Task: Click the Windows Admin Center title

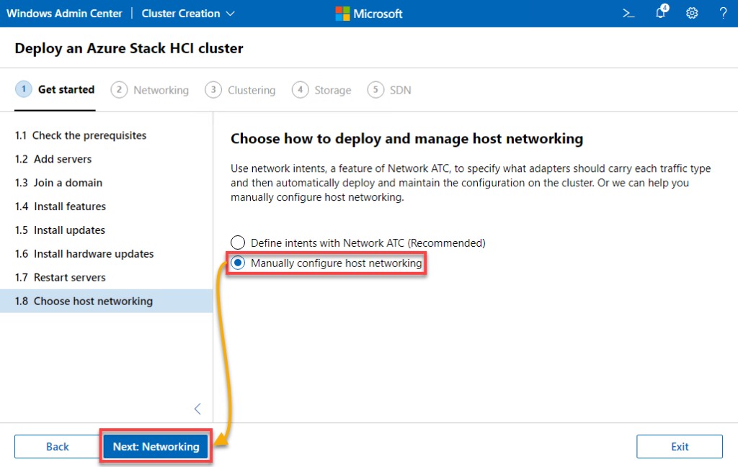Action: click(x=64, y=13)
